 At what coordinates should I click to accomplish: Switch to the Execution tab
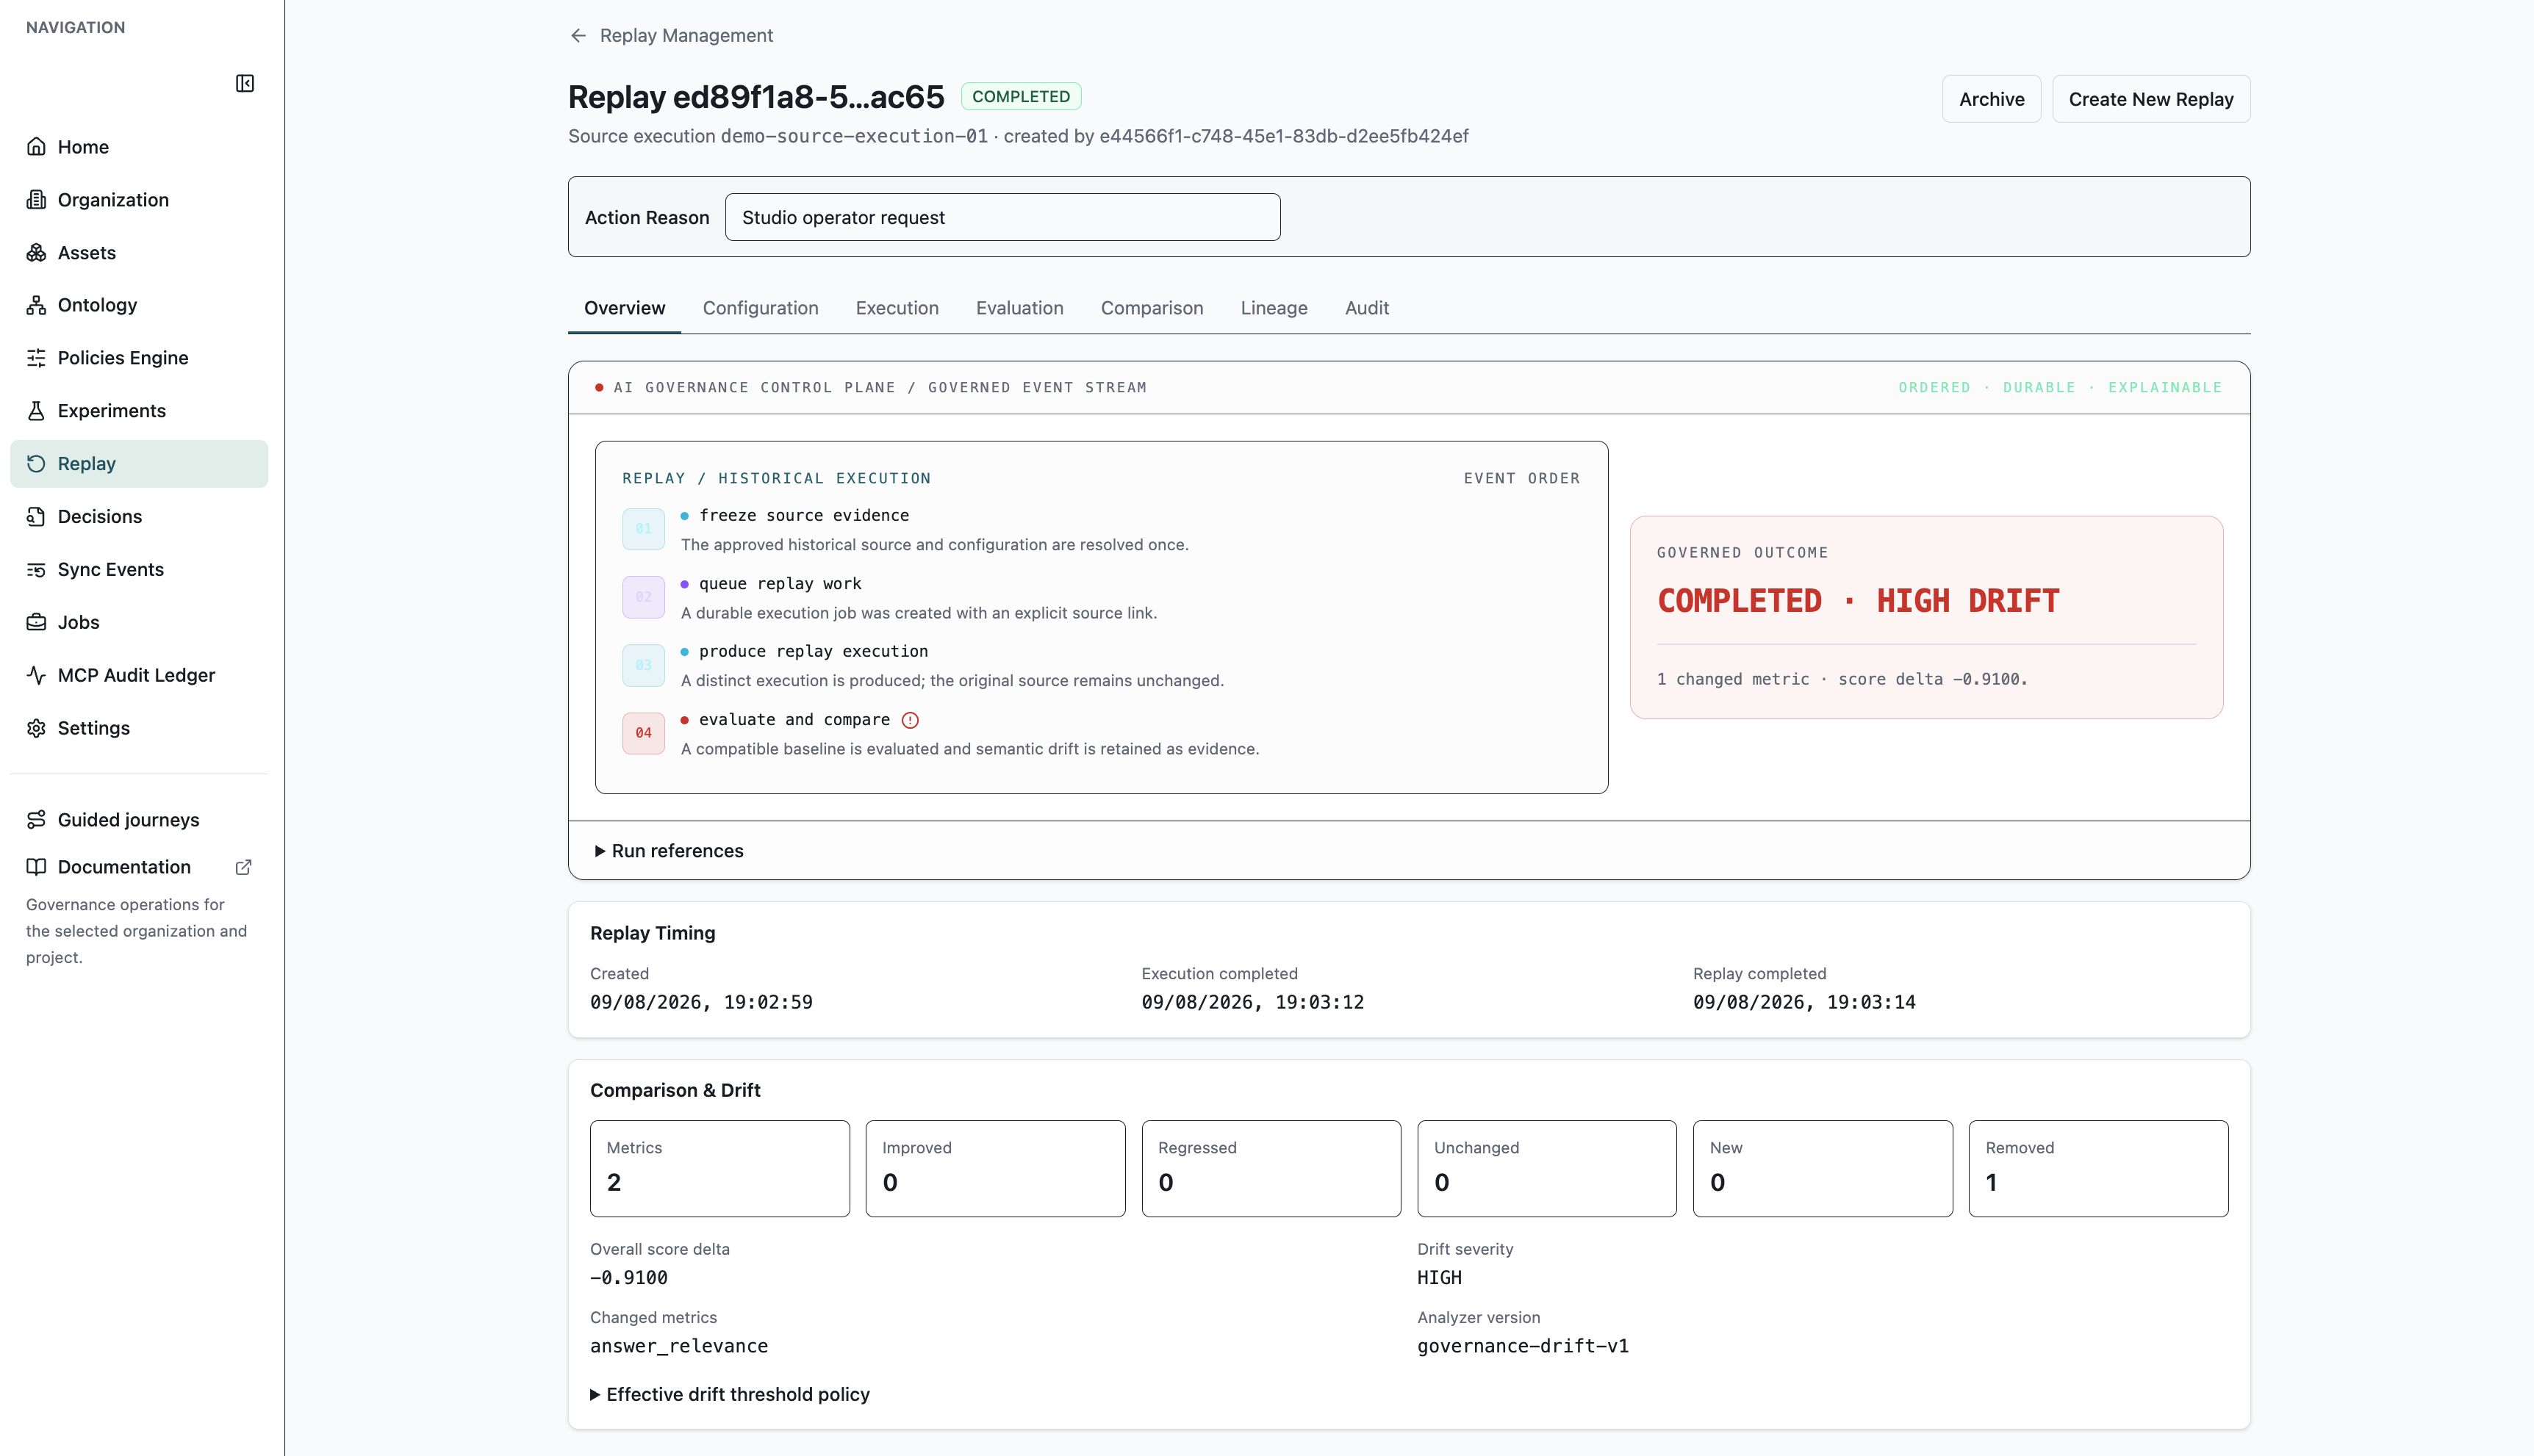897,308
